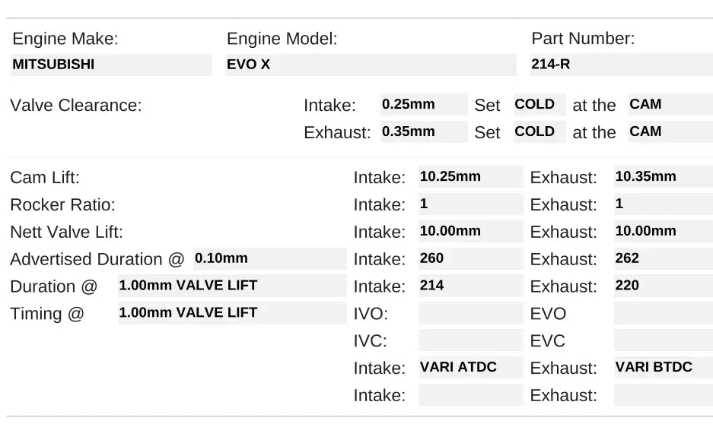Click the Exhaust Nett Valve Lift field

tap(663, 232)
